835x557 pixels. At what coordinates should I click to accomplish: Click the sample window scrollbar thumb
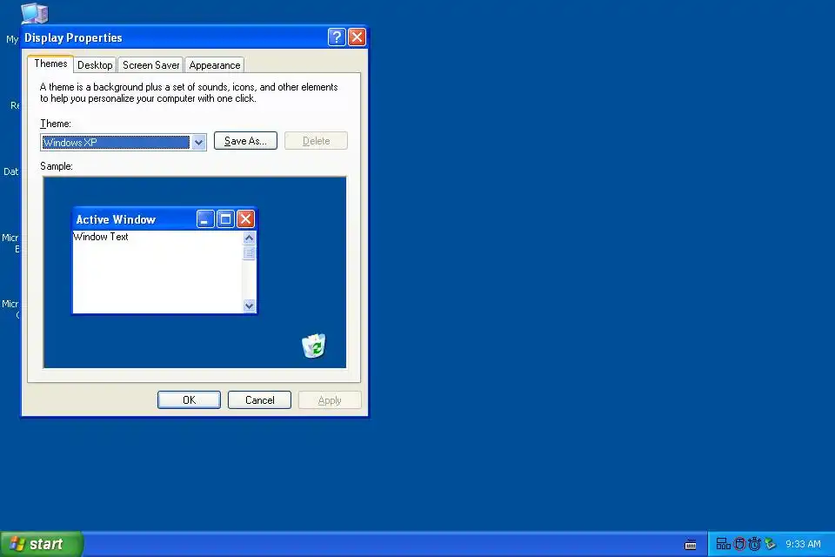249,252
